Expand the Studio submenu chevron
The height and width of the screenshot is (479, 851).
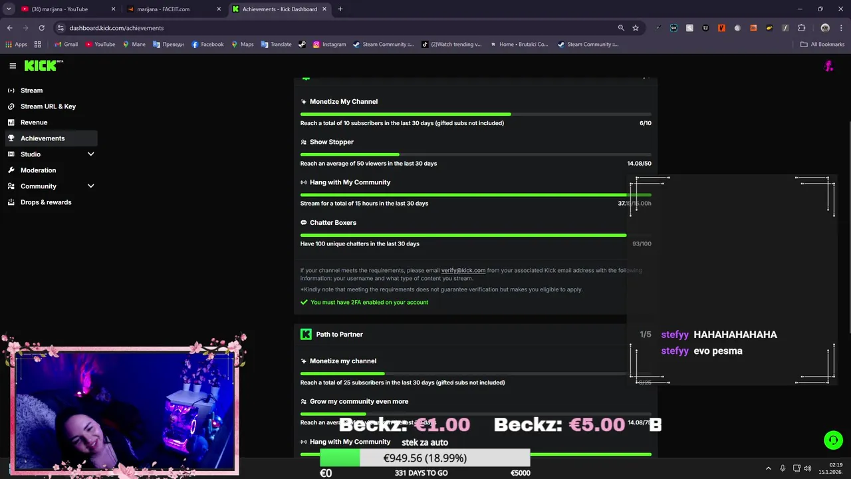(x=91, y=154)
